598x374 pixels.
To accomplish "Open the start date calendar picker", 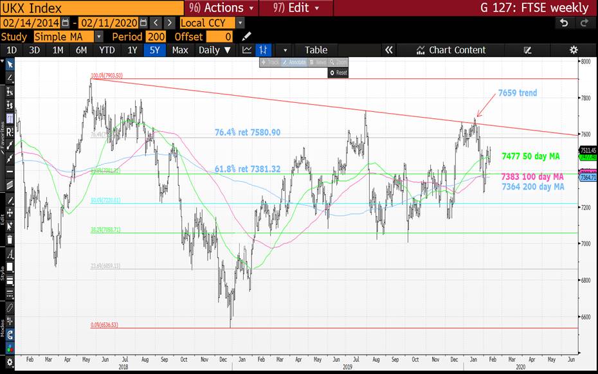I will click(x=66, y=23).
